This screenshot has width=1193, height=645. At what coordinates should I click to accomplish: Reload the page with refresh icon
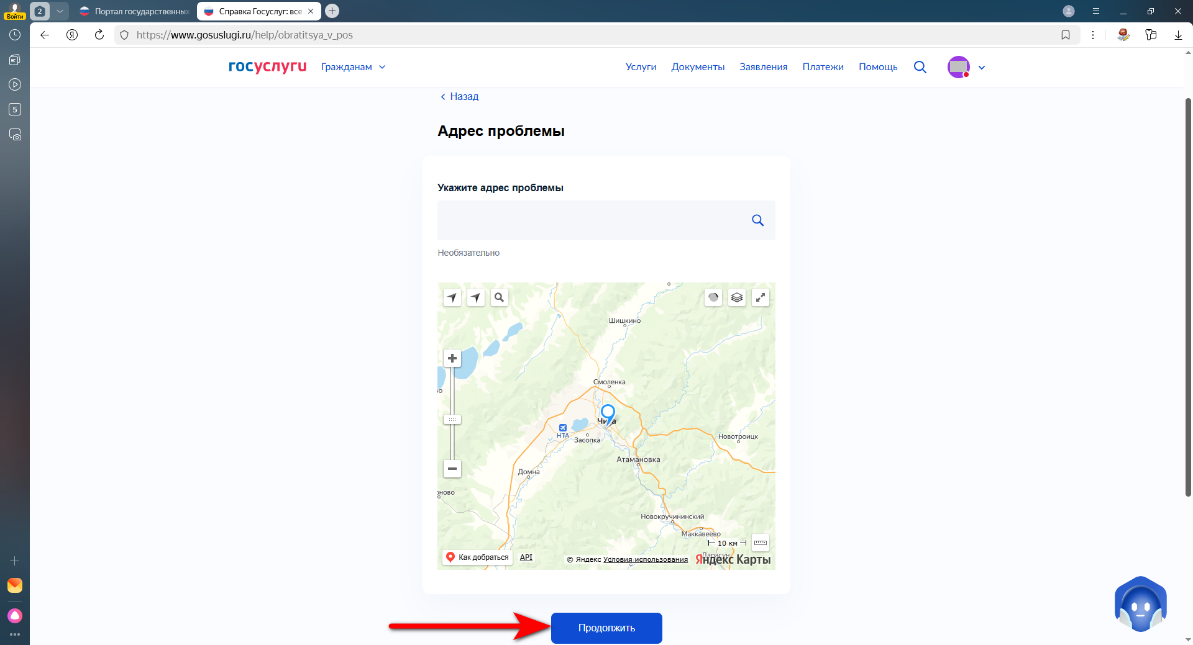click(99, 35)
